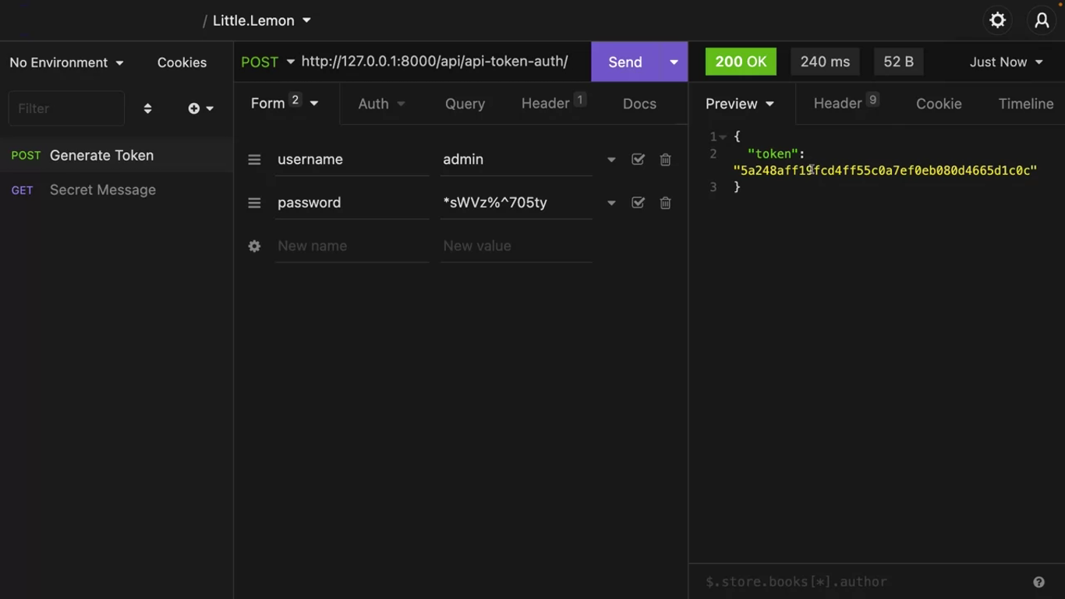Open the user account icon
The height and width of the screenshot is (599, 1065).
click(x=1042, y=20)
